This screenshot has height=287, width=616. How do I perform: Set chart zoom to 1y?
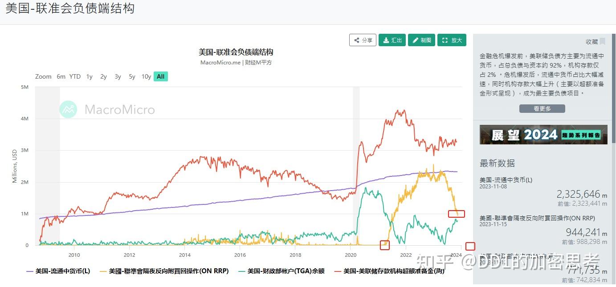point(89,76)
